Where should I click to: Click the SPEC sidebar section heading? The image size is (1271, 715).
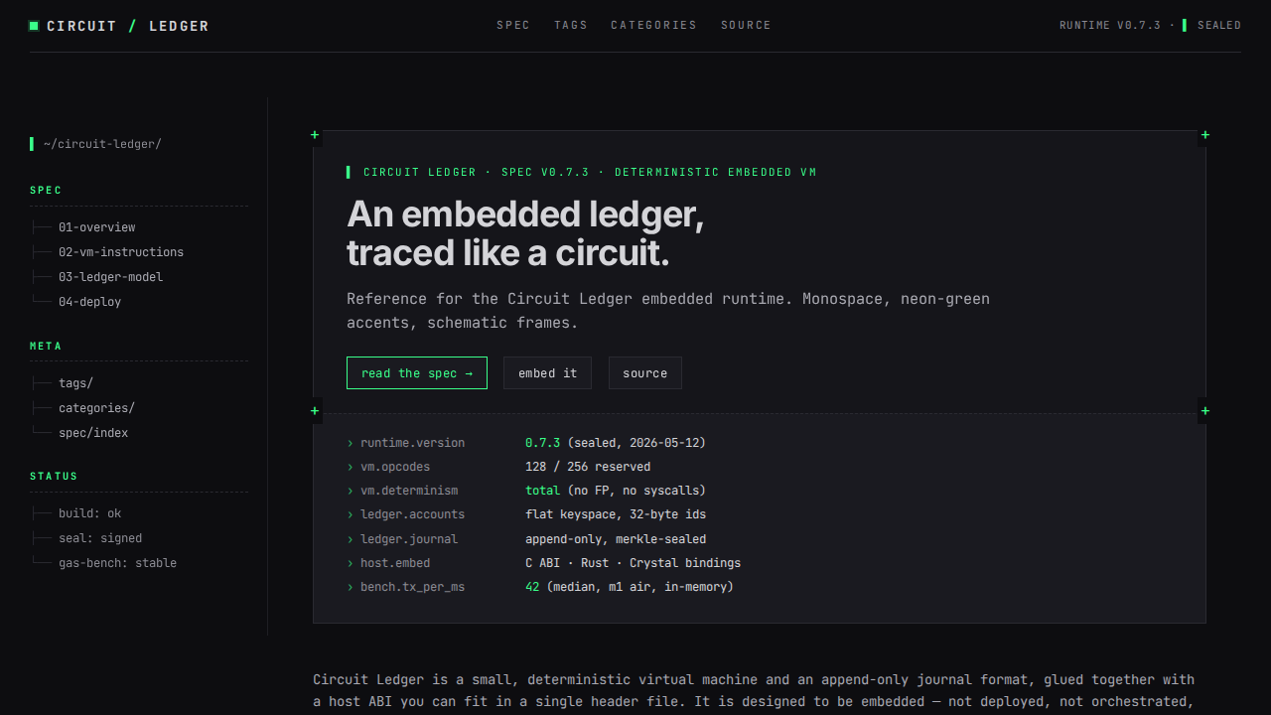coord(46,191)
